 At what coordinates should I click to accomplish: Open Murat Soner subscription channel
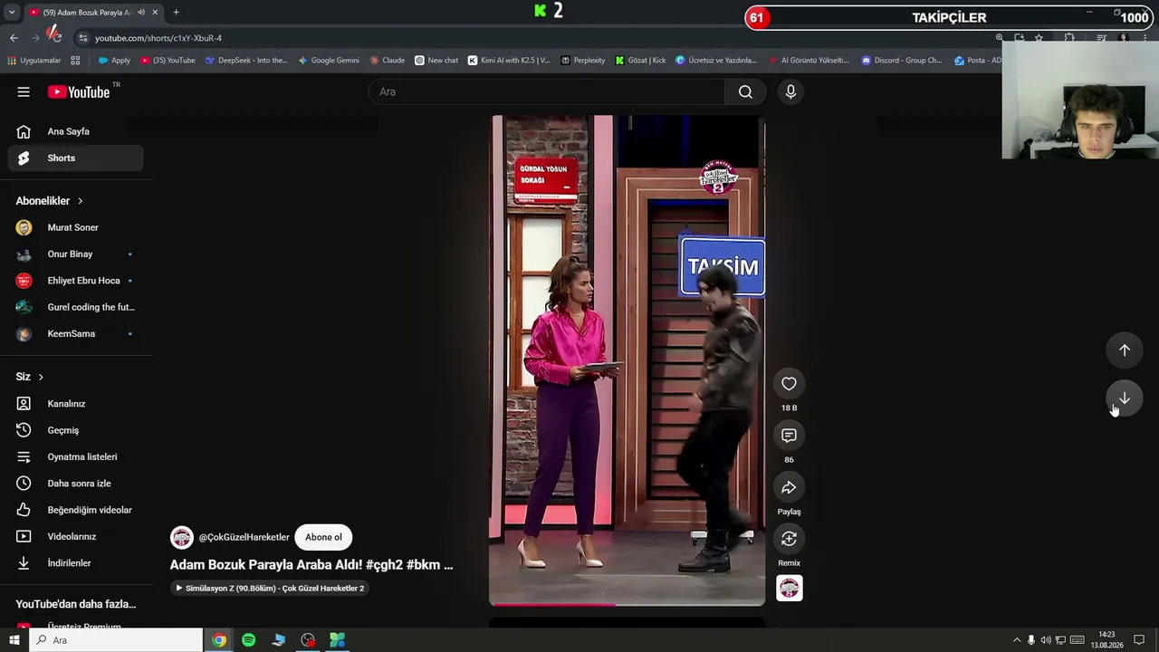click(x=76, y=227)
